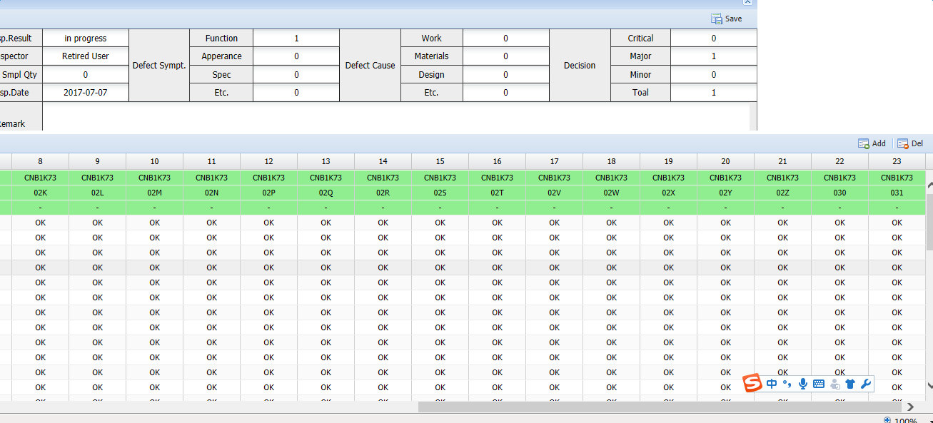Click the 'Function' label
The image size is (933, 423).
click(x=221, y=38)
